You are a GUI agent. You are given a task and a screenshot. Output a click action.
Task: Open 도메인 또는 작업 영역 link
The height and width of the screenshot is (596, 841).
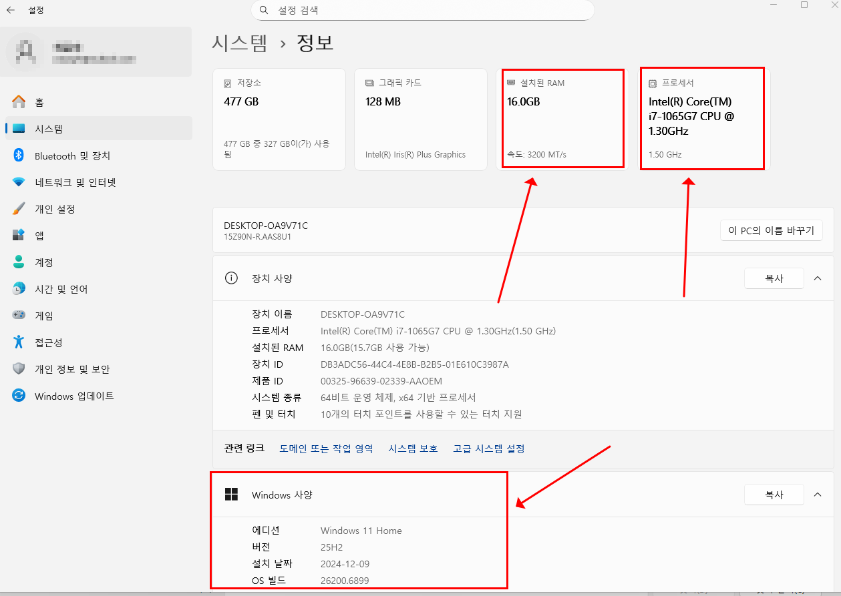pos(326,449)
